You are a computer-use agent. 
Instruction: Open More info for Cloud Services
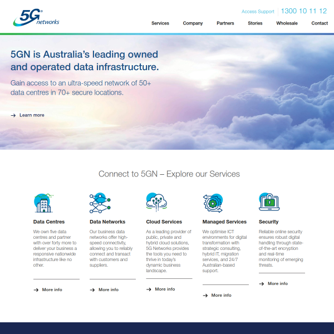165,289
